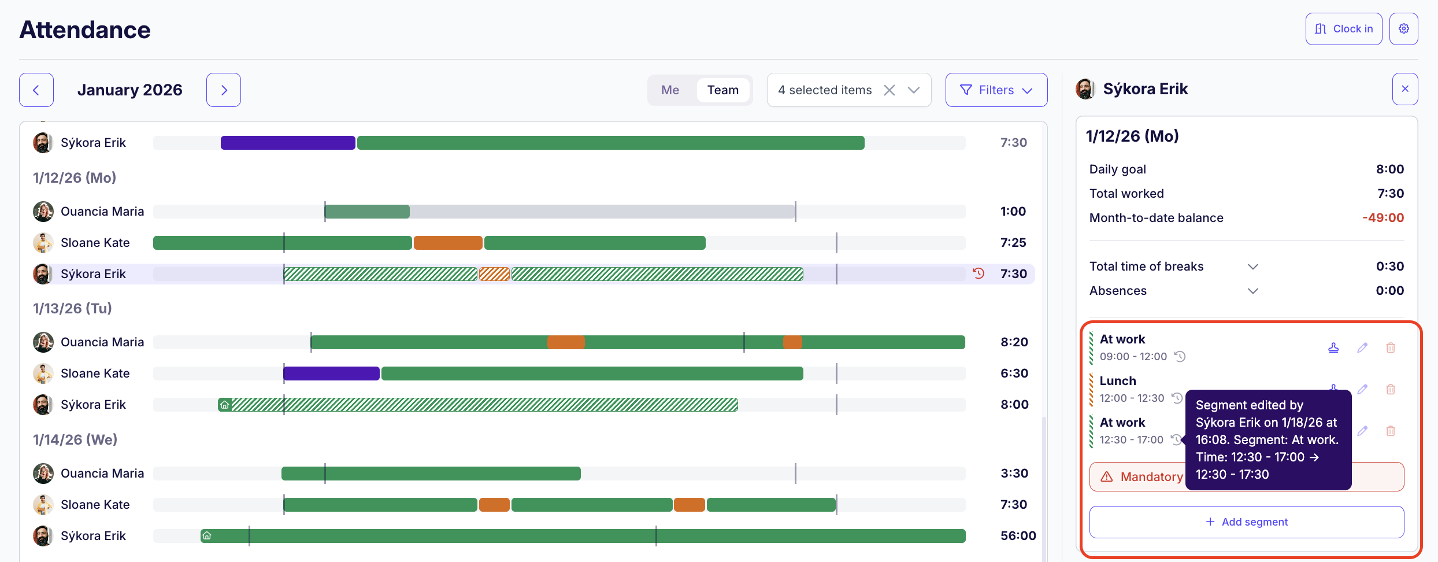This screenshot has width=1438, height=562.
Task: Edit the 09:00 - 12:00 At work segment
Action: tap(1362, 347)
